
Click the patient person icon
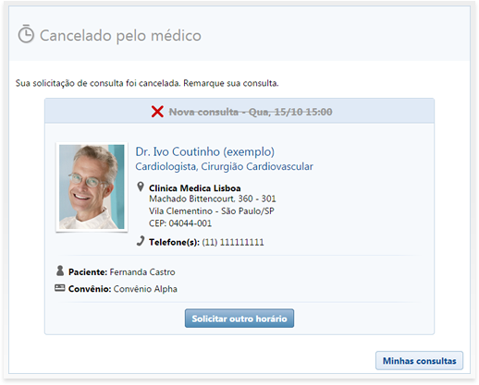60,271
